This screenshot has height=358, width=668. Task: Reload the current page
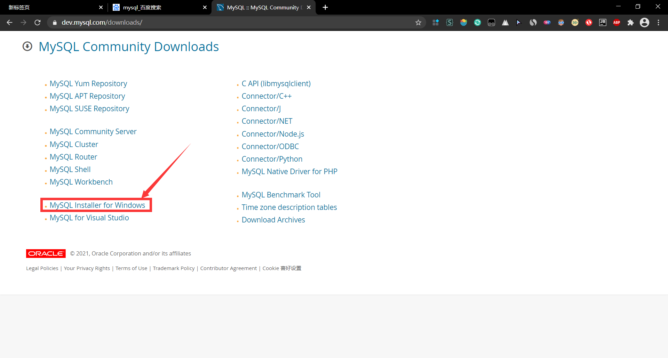tap(37, 22)
